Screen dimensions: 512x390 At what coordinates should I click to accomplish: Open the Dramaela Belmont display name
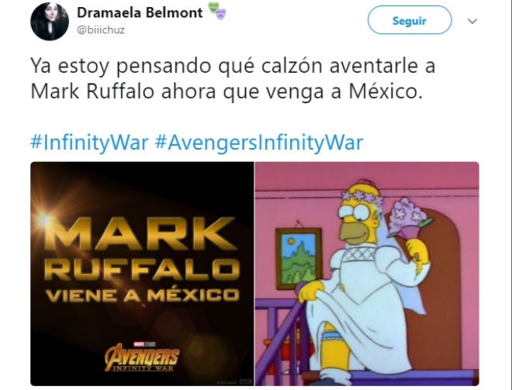pos(140,12)
